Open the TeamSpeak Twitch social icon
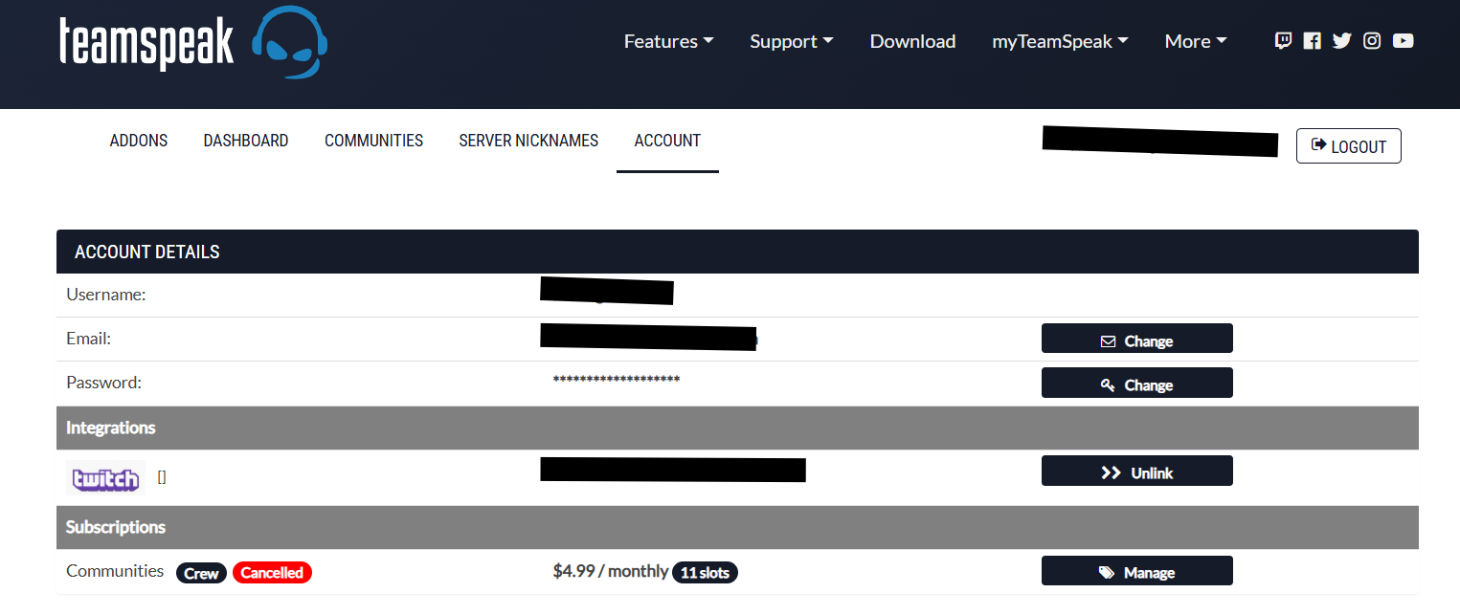Viewport: 1460px width, 615px height. coord(1283,41)
